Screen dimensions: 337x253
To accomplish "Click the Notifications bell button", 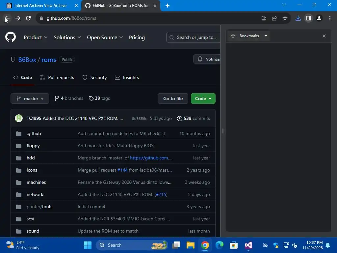I will click(207, 59).
